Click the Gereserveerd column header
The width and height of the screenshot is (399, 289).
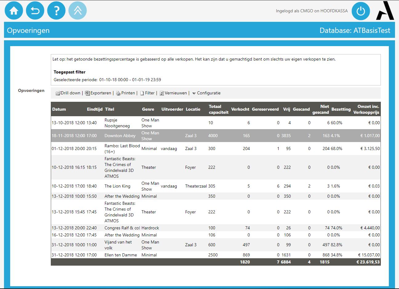tap(265, 109)
